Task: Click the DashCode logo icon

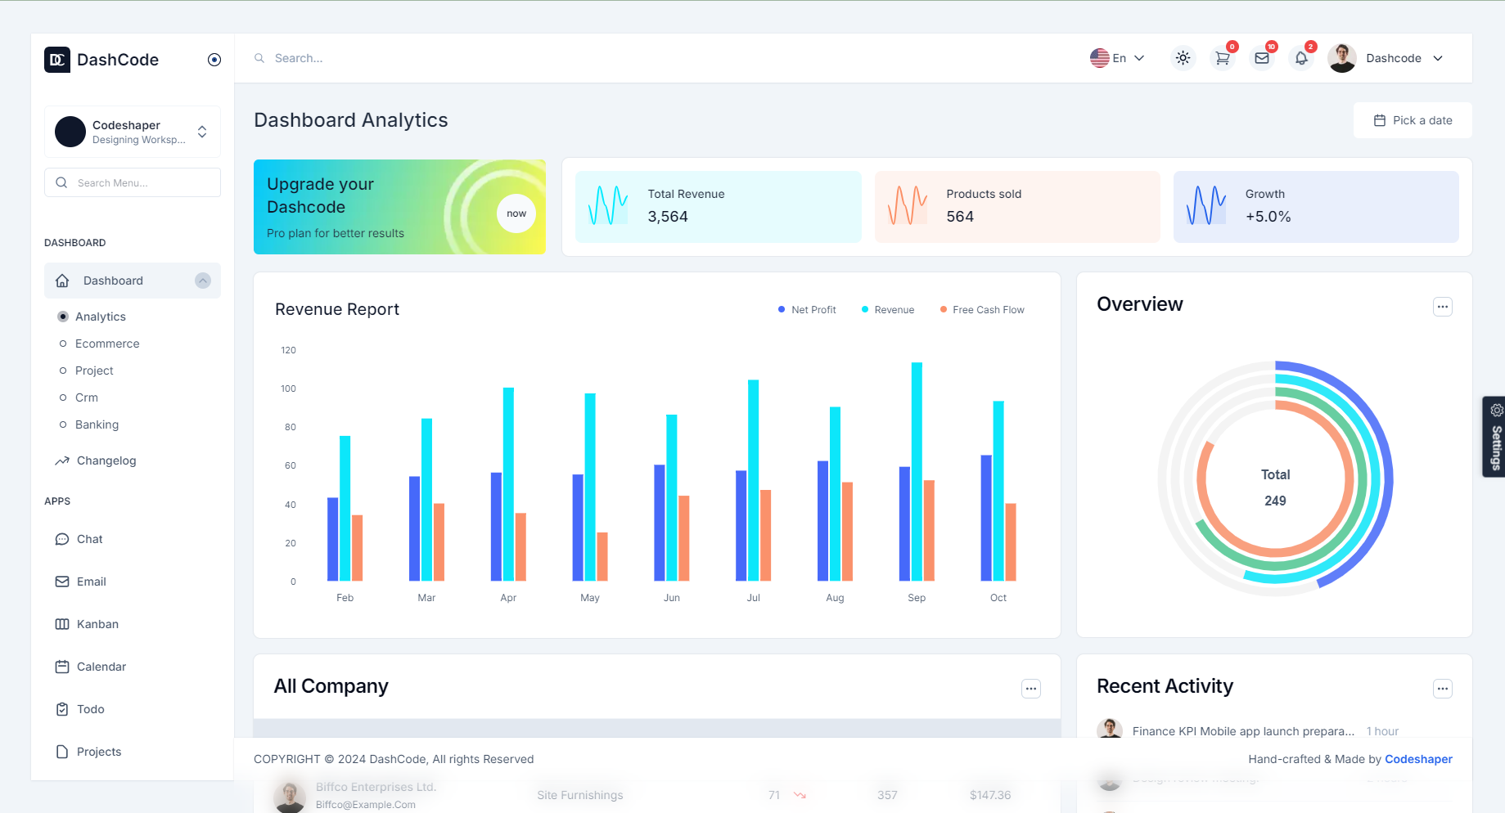Action: 57,60
